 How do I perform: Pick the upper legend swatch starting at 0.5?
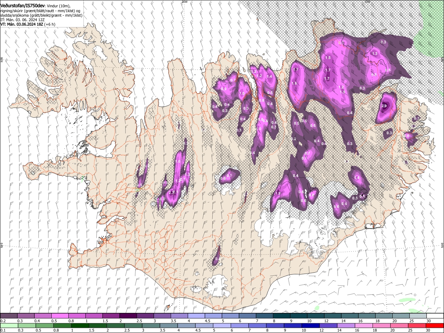tap(60, 316)
